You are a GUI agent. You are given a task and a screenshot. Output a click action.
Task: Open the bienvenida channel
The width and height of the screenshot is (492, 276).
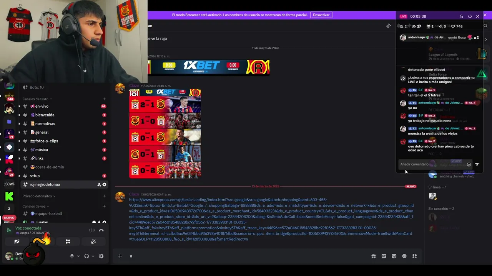pyautogui.click(x=64, y=115)
